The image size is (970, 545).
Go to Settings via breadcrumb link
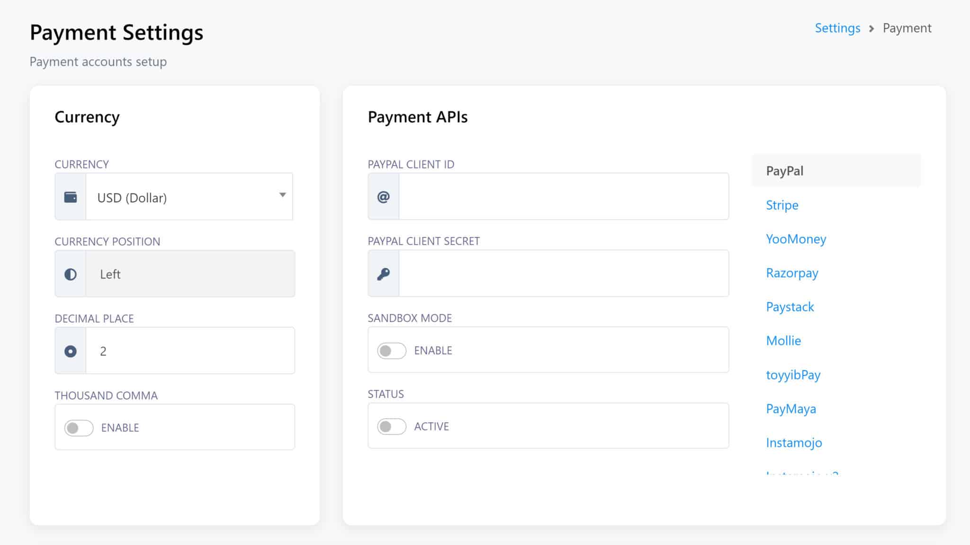point(837,28)
